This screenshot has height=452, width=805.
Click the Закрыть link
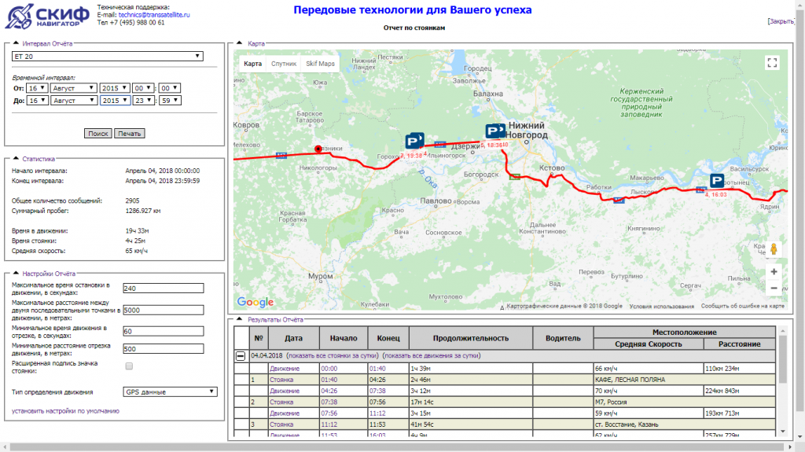[x=781, y=21]
